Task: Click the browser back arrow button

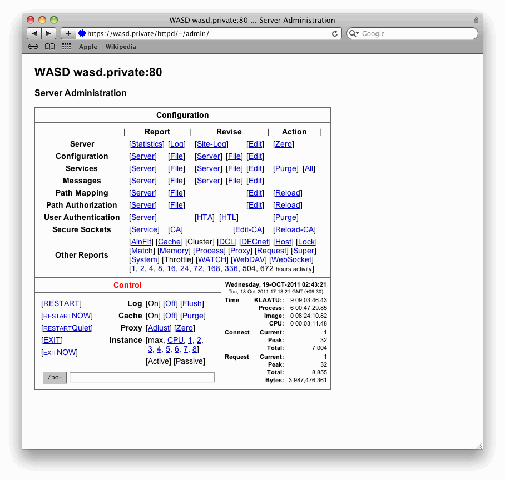Action: pos(34,33)
